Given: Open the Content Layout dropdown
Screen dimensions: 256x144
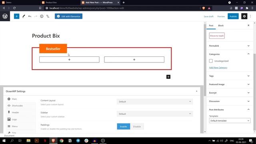Looking at the screenshot, I should (155, 102).
